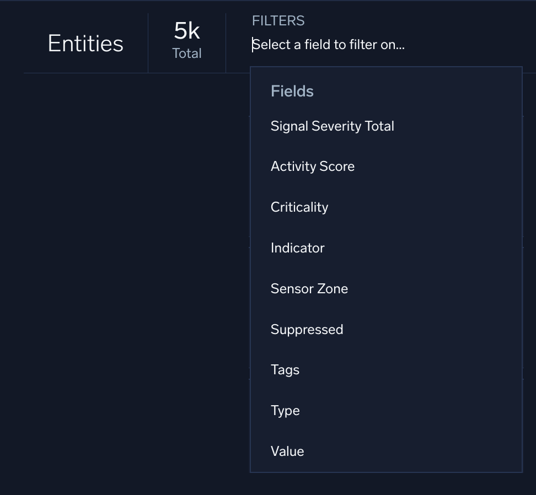The height and width of the screenshot is (495, 536).
Task: Choose Activity Score from the Fields list
Action: [312, 166]
